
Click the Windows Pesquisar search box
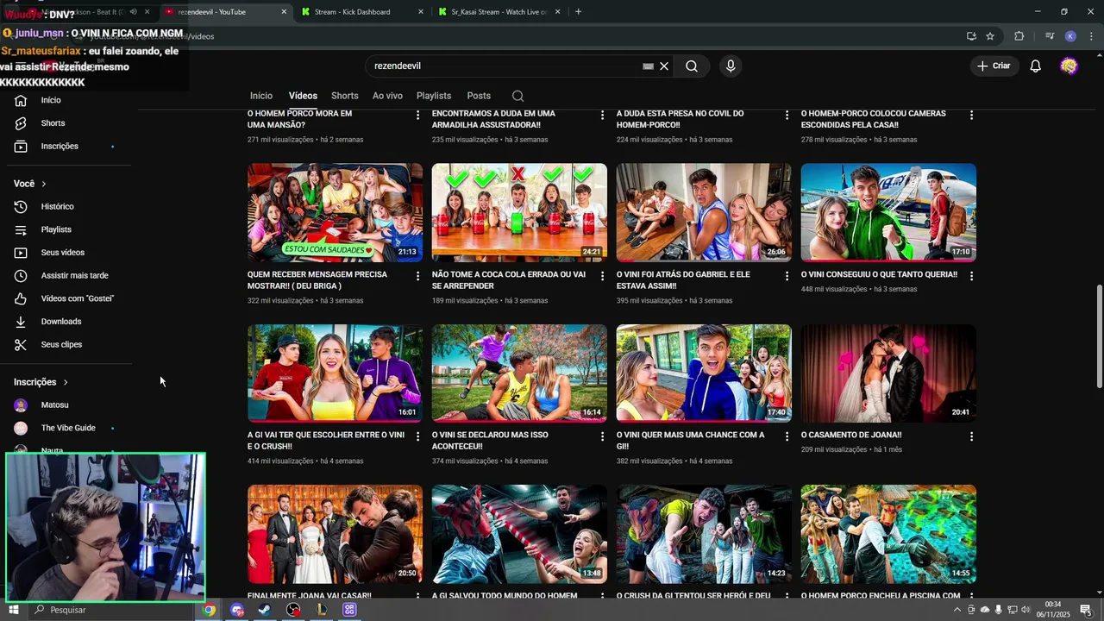click(x=112, y=610)
